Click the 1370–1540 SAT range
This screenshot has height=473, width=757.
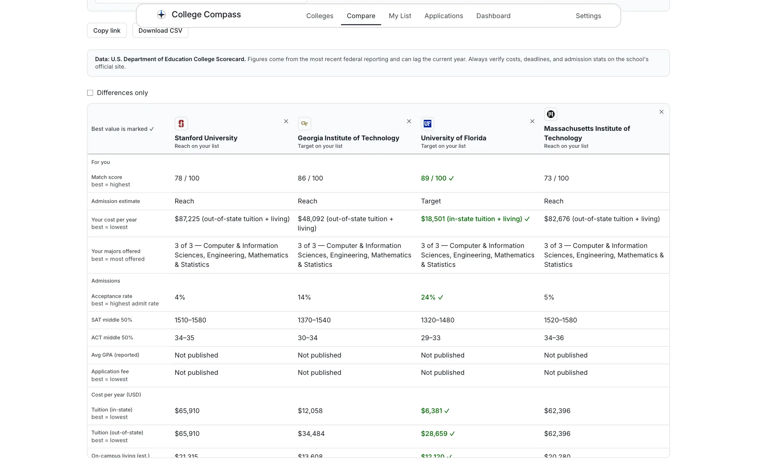[x=314, y=320]
